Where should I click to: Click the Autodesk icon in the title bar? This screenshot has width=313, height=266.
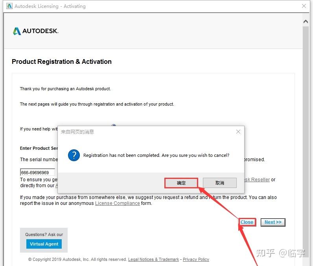coord(8,6)
